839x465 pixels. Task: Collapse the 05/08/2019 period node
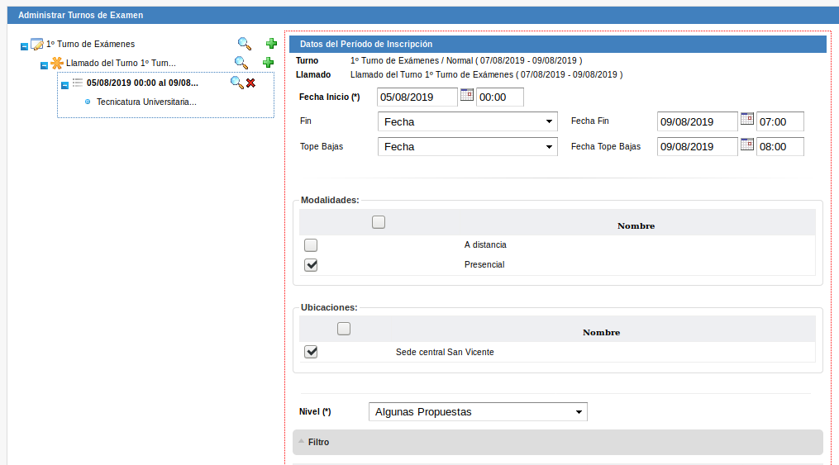coord(64,85)
